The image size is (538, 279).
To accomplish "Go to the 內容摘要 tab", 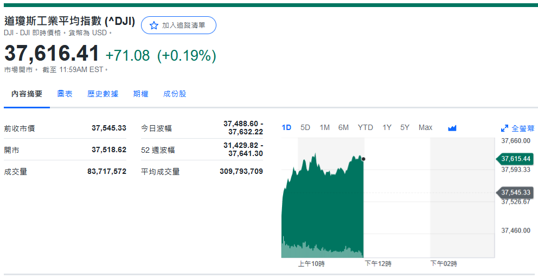I will click(27, 94).
